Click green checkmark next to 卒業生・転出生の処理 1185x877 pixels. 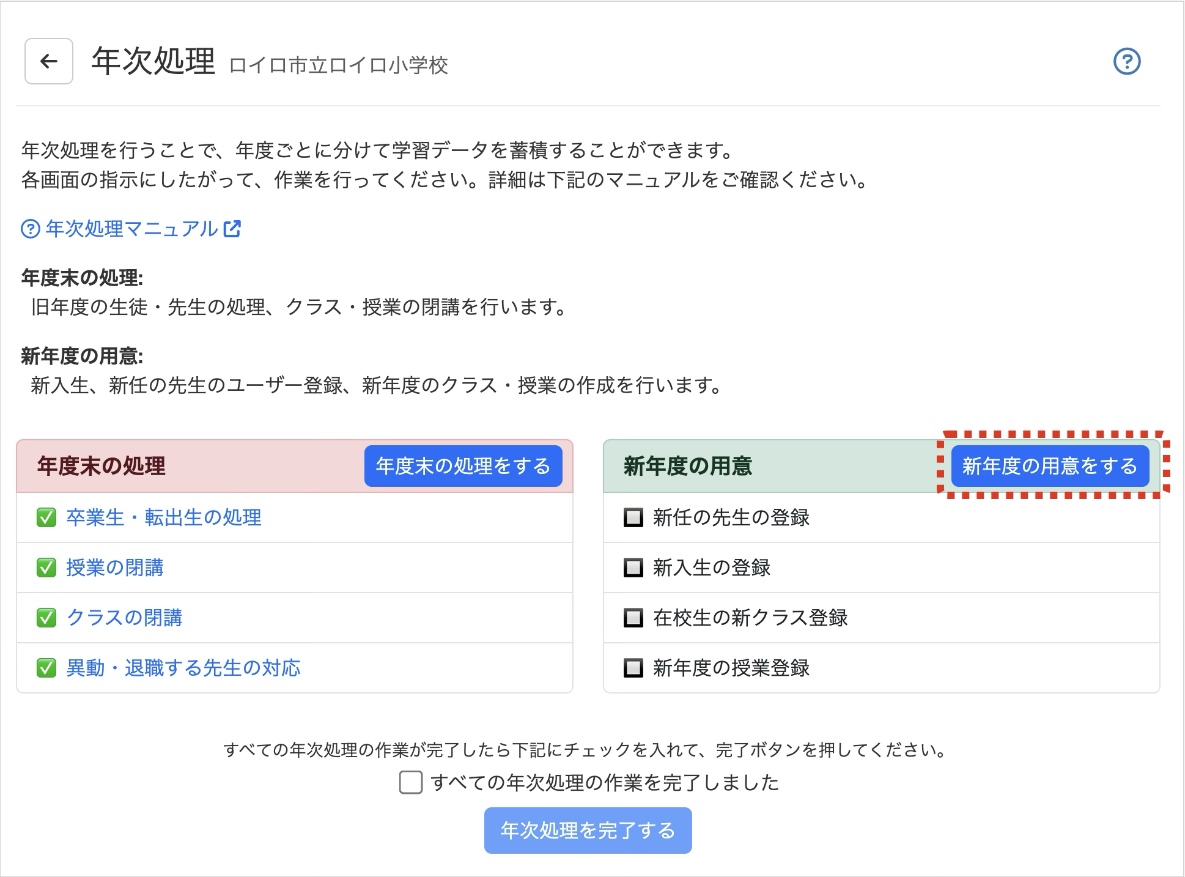46,517
